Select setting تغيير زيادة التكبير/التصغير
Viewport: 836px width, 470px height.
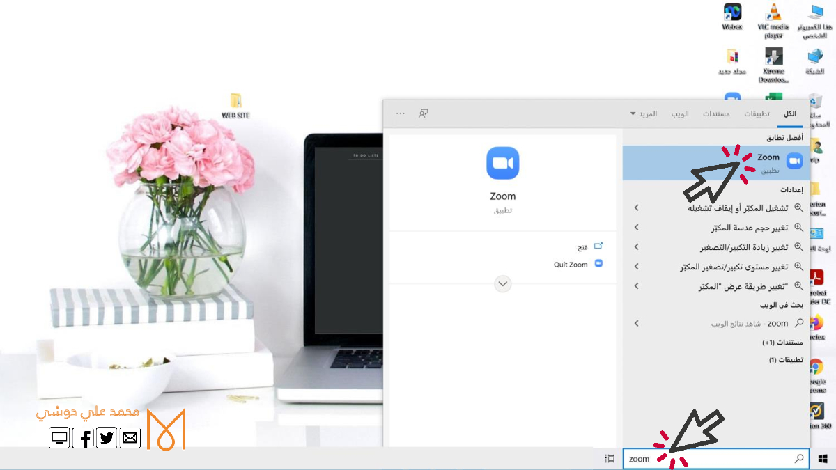coord(743,247)
